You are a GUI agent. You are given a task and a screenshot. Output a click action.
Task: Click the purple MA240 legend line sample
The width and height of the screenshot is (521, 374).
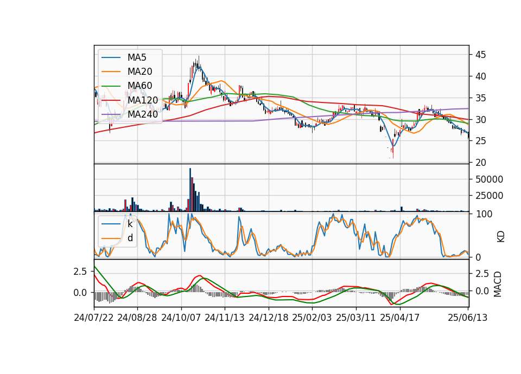click(x=111, y=114)
